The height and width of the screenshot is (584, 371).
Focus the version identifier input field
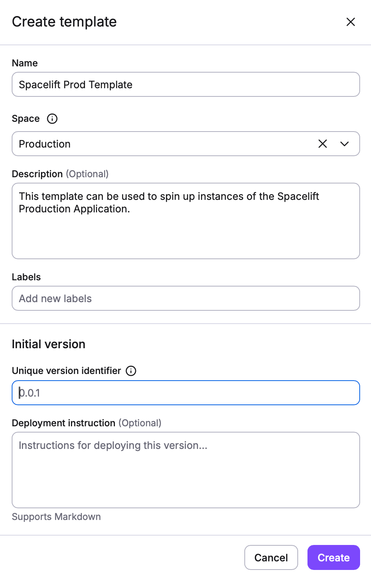coord(185,393)
